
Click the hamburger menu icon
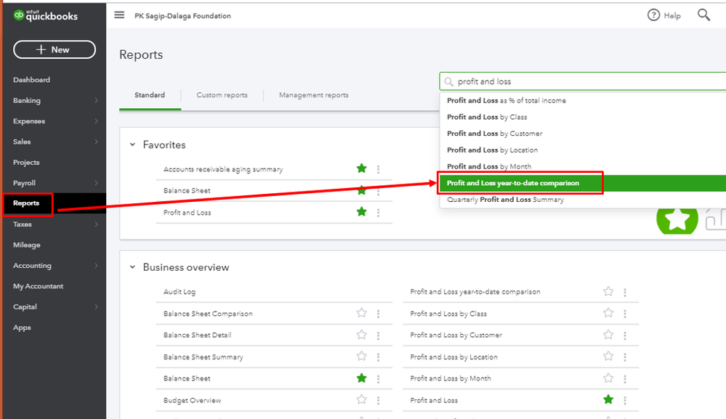(119, 15)
